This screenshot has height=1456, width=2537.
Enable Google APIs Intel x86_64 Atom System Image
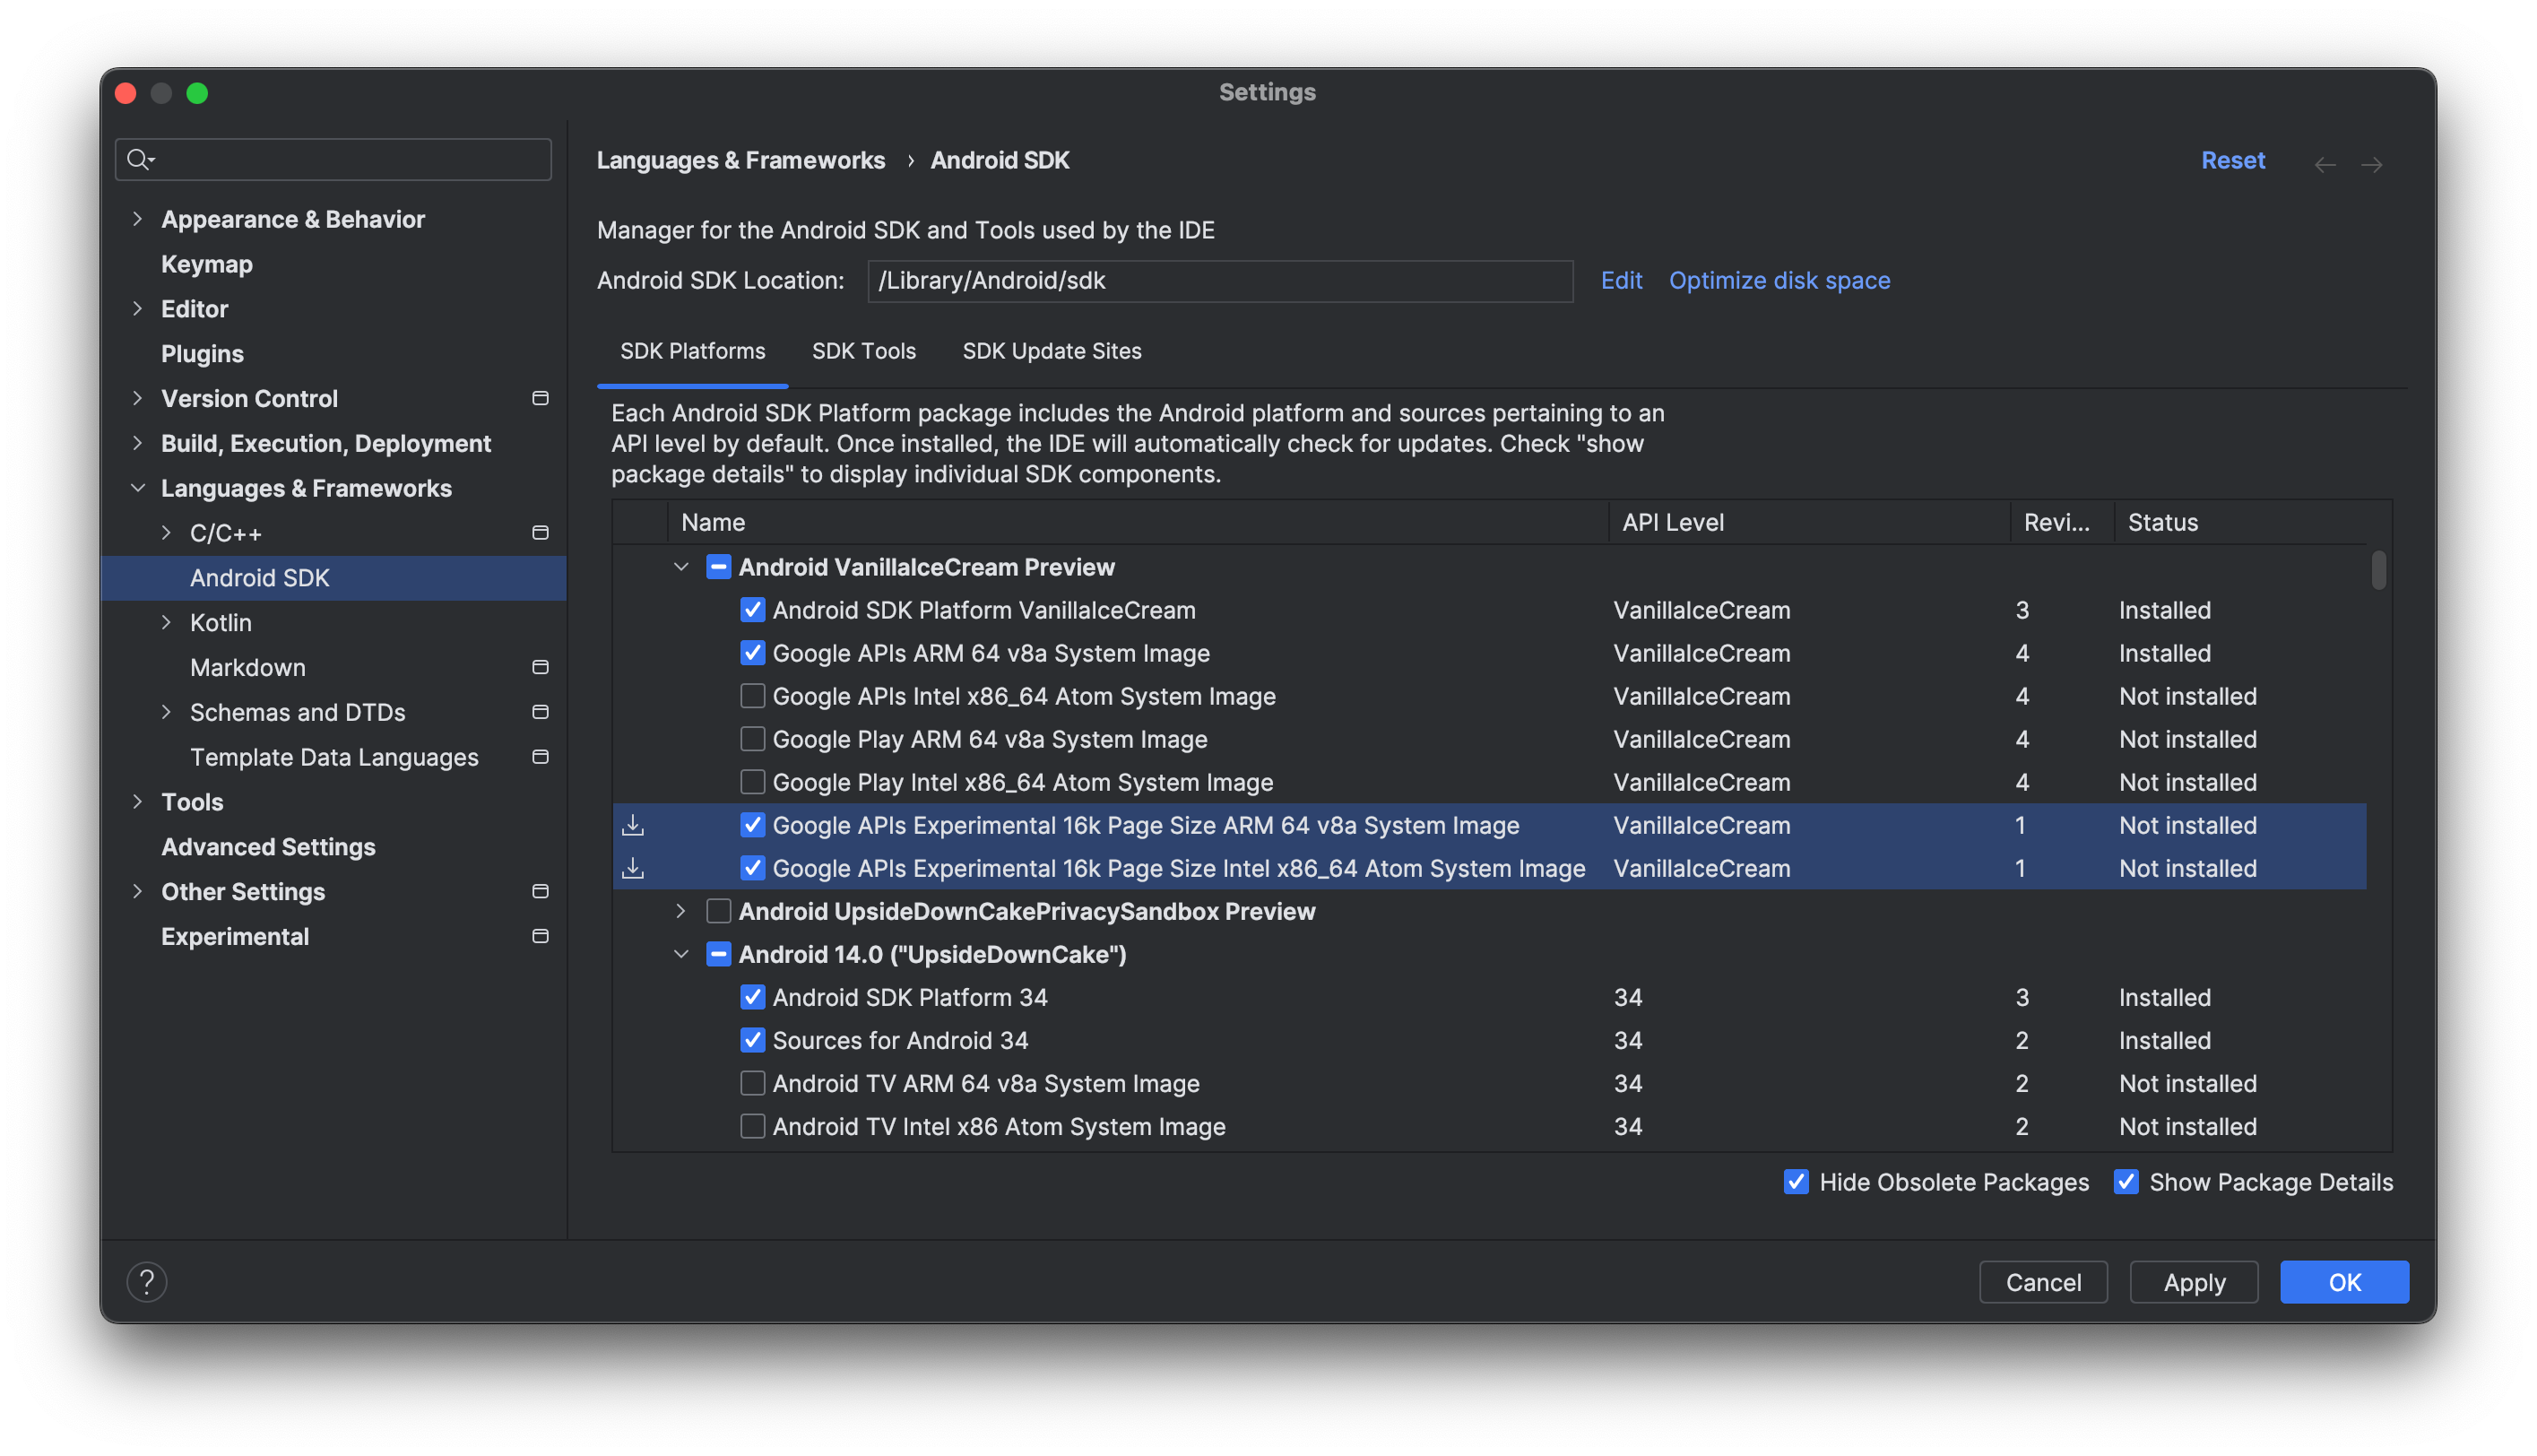point(751,695)
